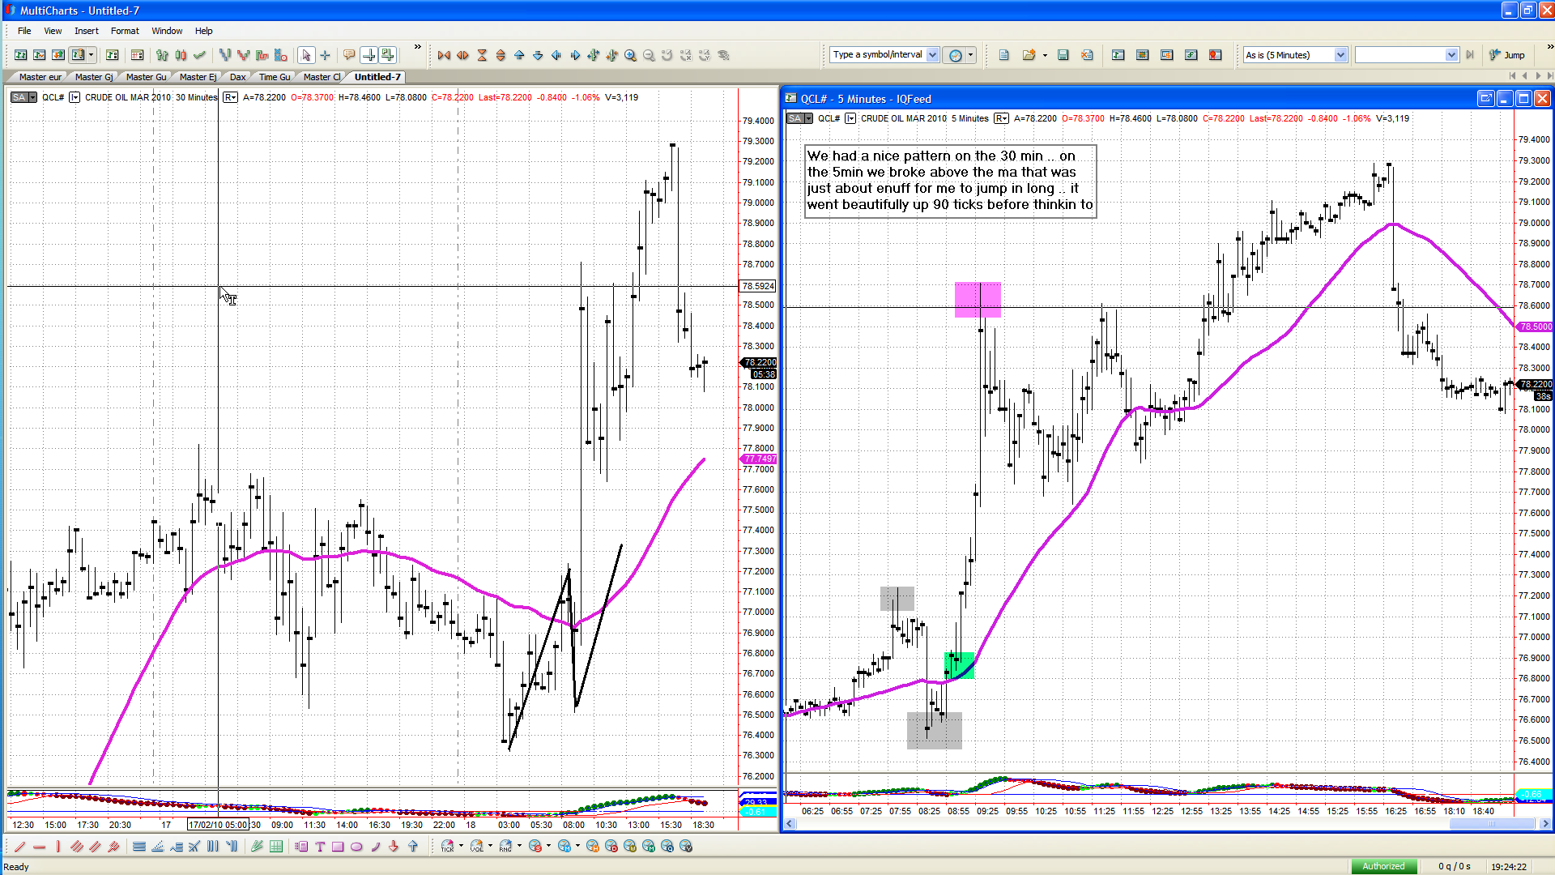The height and width of the screenshot is (875, 1555).
Task: Click the Authorized status indicator
Action: [1383, 866]
